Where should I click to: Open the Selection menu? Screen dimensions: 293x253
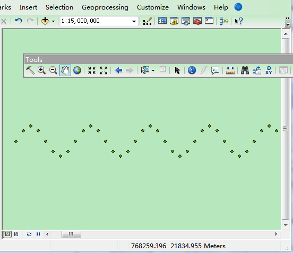[59, 7]
